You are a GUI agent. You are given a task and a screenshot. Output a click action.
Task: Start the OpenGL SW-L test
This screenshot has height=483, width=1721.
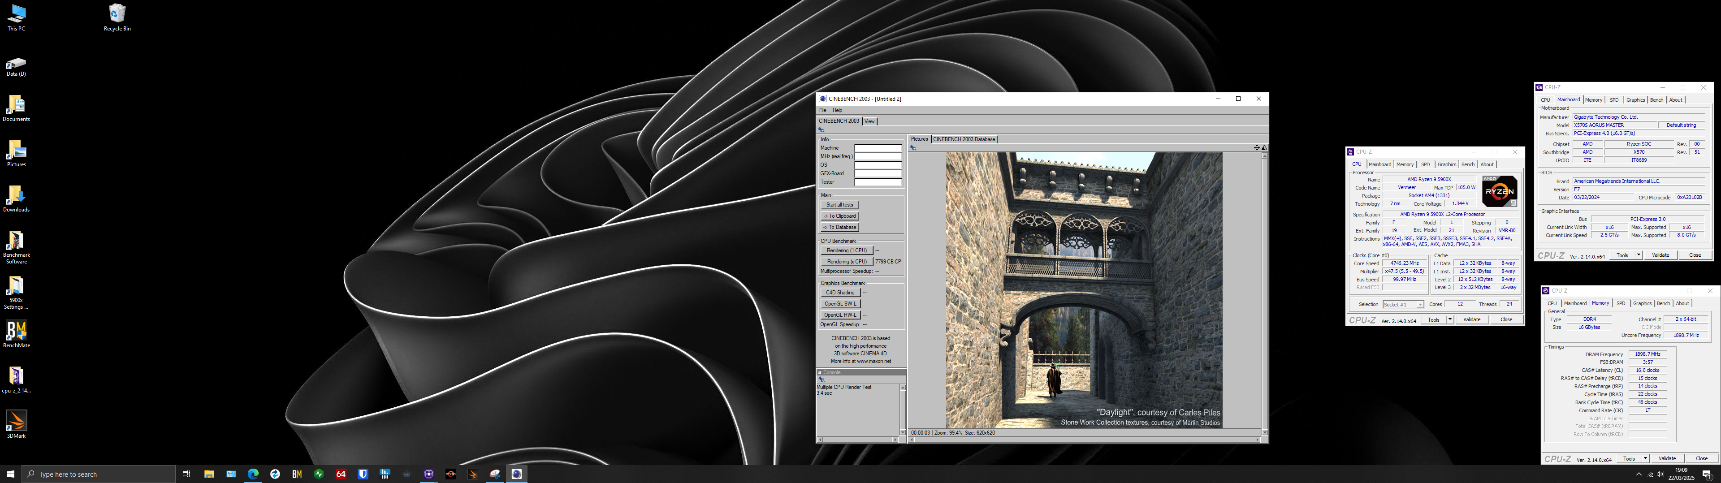pos(840,304)
